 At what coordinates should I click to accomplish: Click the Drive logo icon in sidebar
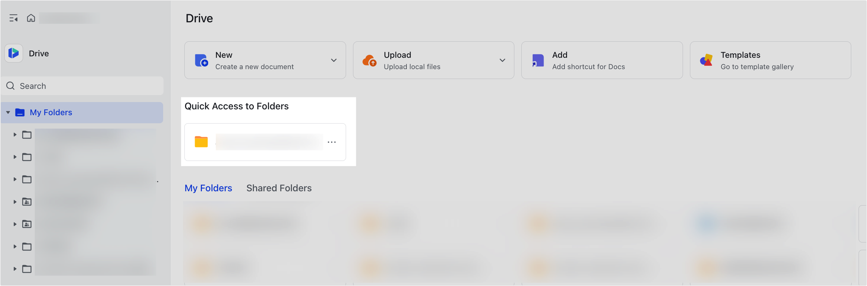14,53
